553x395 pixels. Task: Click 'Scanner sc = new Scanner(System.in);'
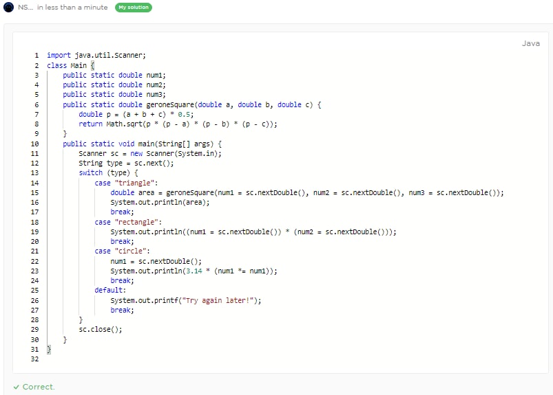tap(150, 154)
